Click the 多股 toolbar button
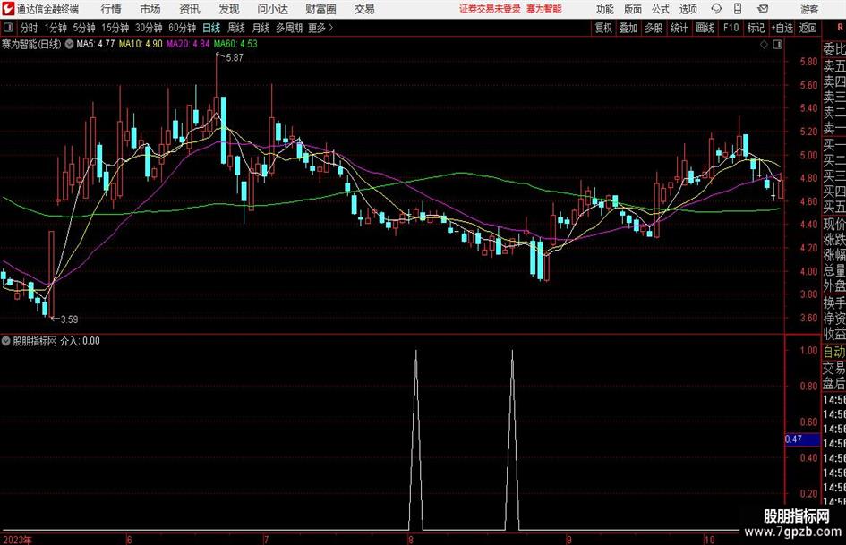This screenshot has height=545, width=846. 654,28
